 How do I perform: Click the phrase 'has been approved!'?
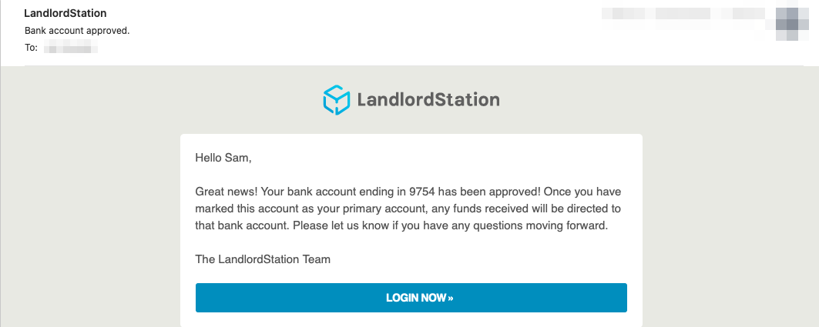point(489,192)
